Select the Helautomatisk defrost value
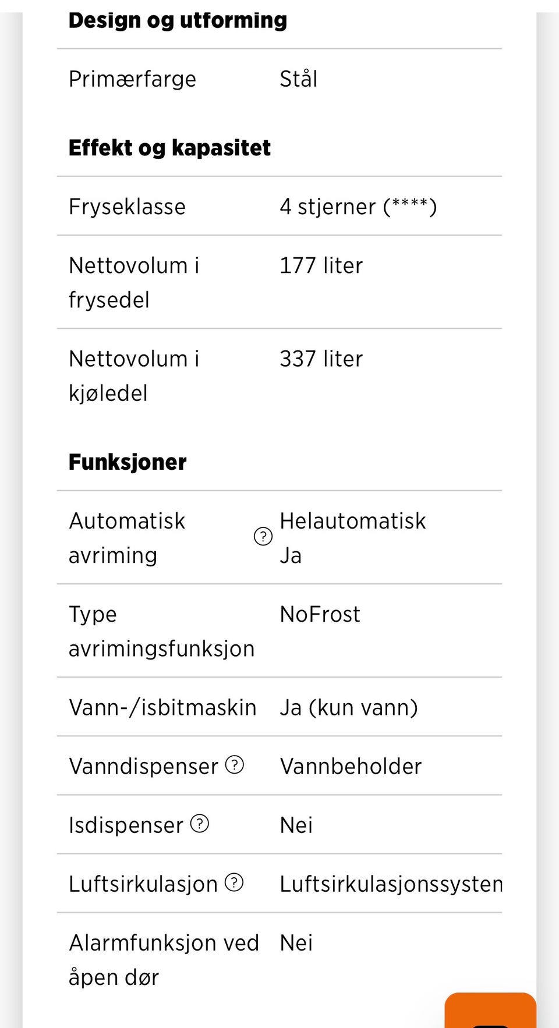 (x=353, y=521)
